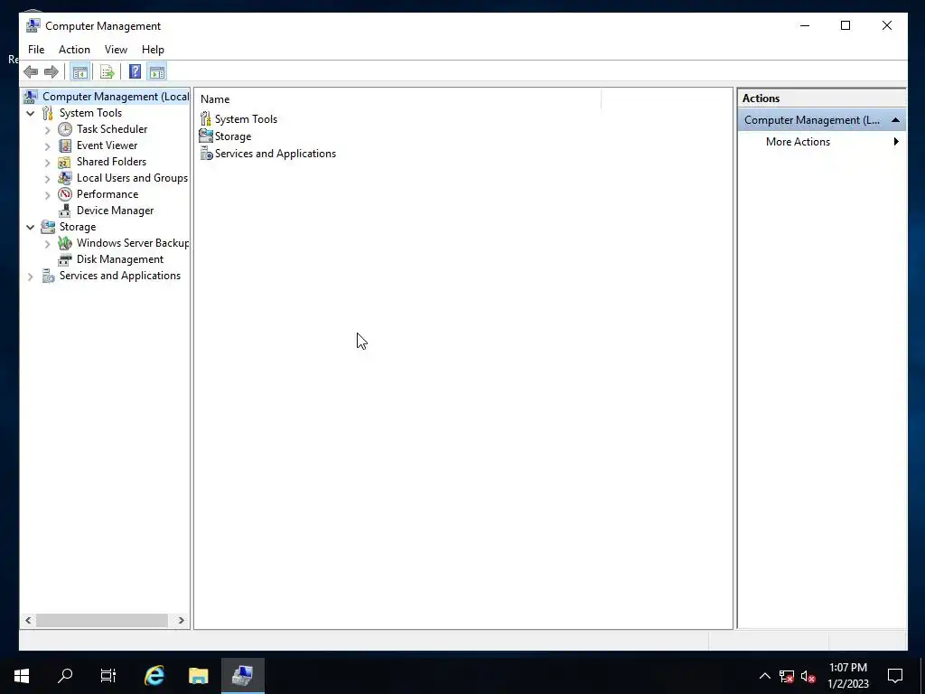Click the Event Viewer icon in tree
Screen dimensions: 925x694
[65, 145]
